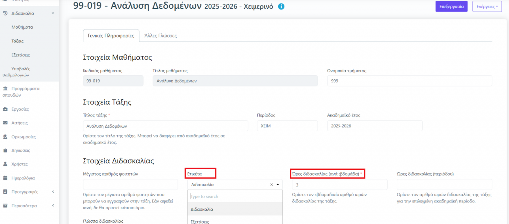
Task: Click the Διδασκαλία history icon in sidebar
Action: [x=5, y=13]
